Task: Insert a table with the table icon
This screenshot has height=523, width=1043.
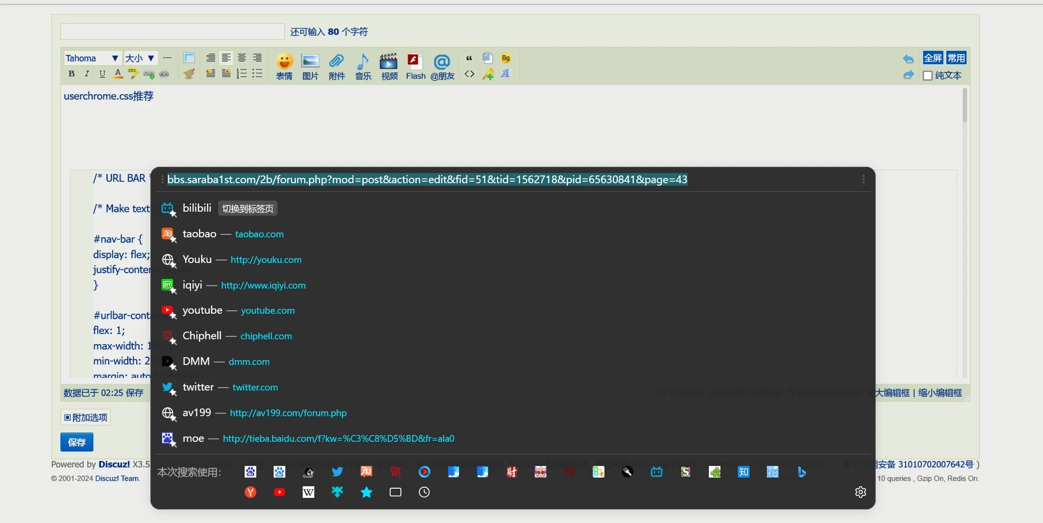Action: click(x=189, y=58)
